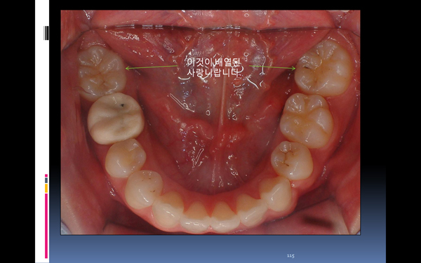Click the long pink vertical bar
The height and width of the screenshot is (263, 421).
pyautogui.click(x=46, y=226)
